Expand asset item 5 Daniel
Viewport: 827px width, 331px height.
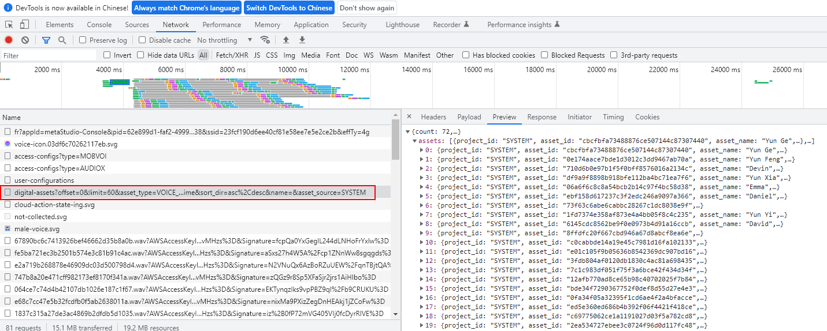(x=421, y=196)
